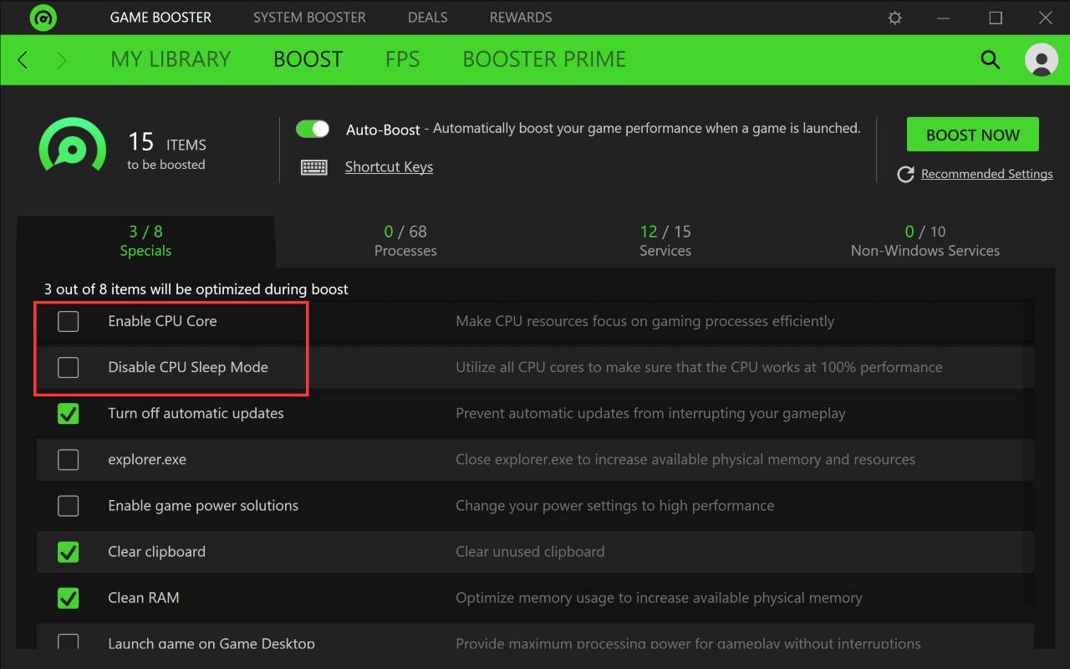Go forward with right arrow
1070x669 pixels.
(x=62, y=59)
